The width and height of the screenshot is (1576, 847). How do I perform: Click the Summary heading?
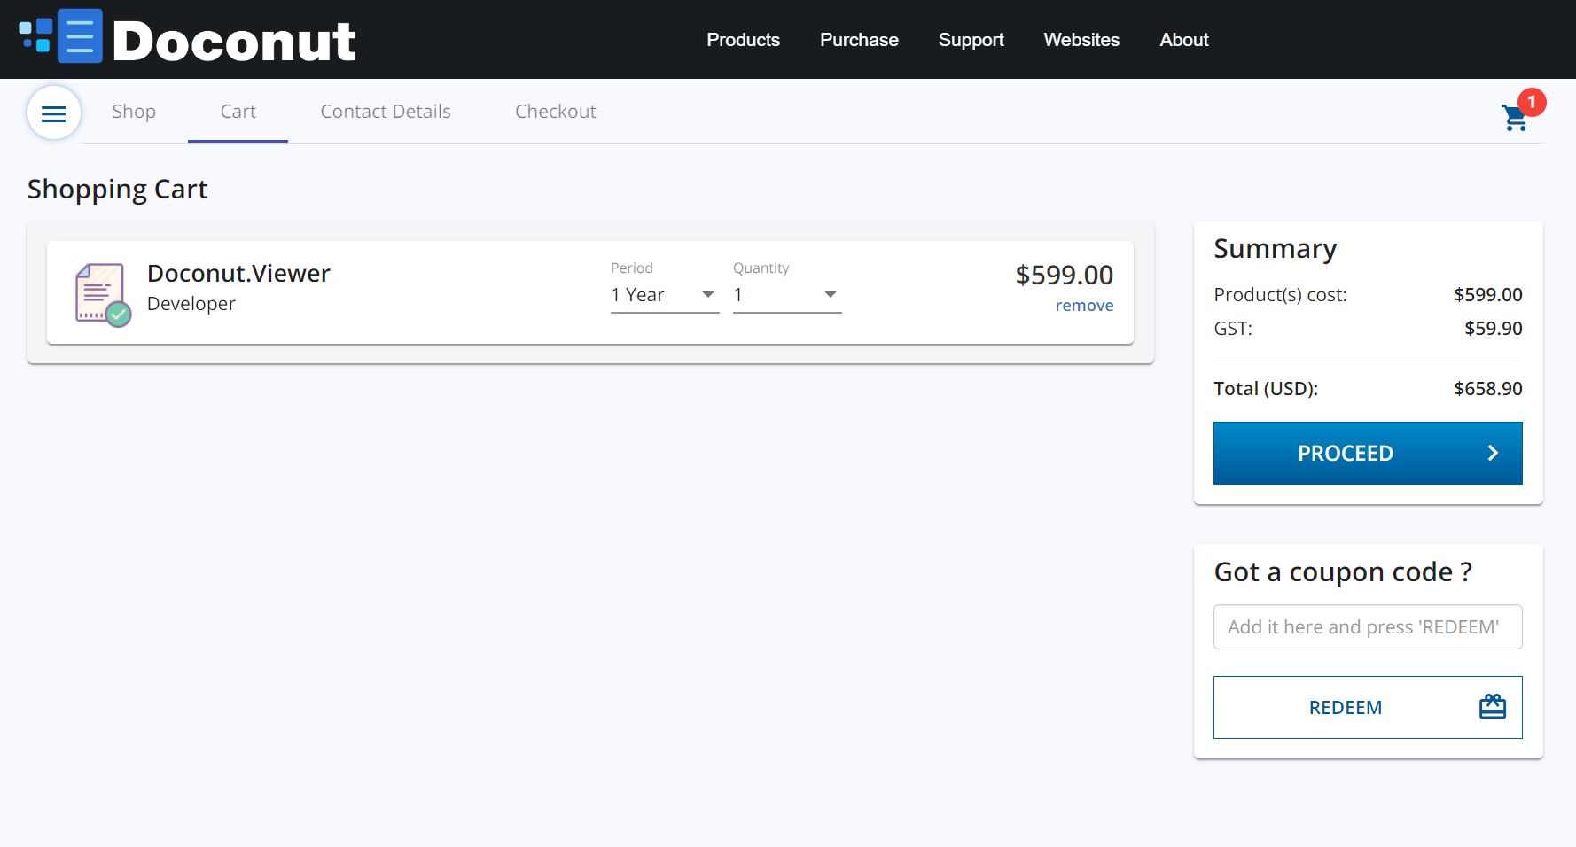(1275, 249)
